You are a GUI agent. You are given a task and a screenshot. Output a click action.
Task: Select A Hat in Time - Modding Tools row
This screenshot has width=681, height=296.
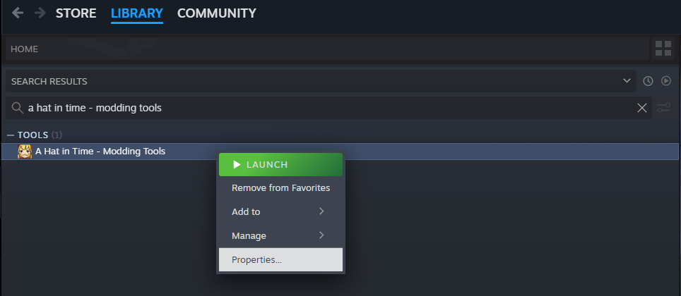coord(340,152)
